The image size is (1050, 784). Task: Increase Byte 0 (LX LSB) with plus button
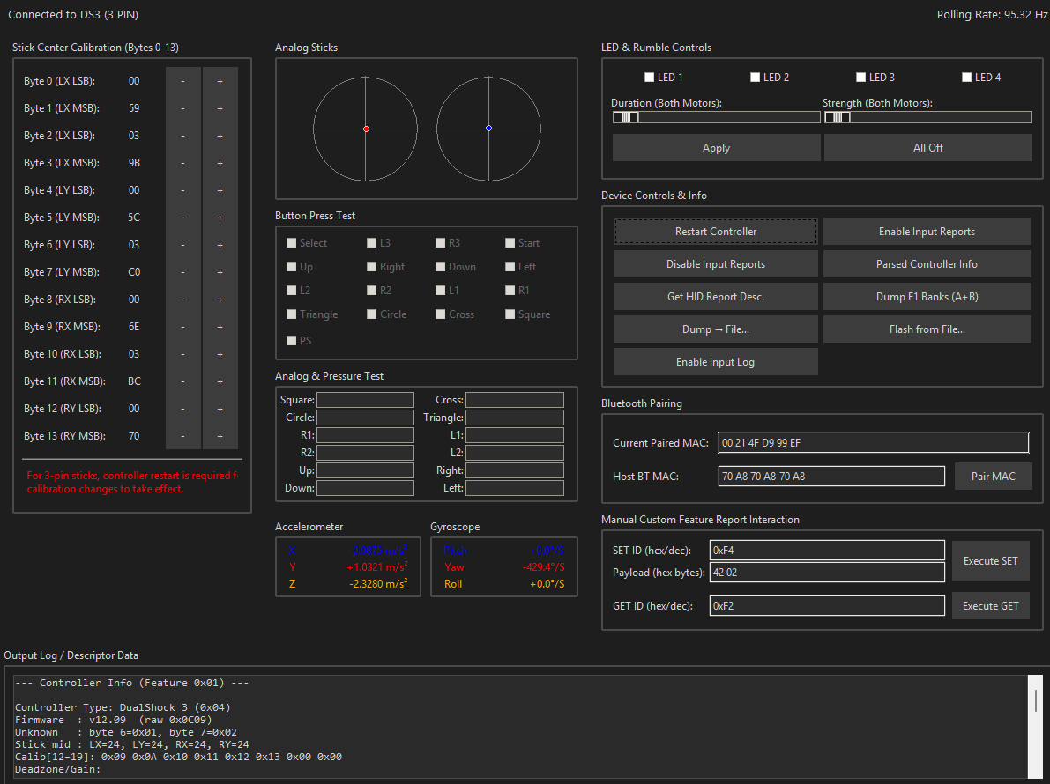(x=220, y=81)
